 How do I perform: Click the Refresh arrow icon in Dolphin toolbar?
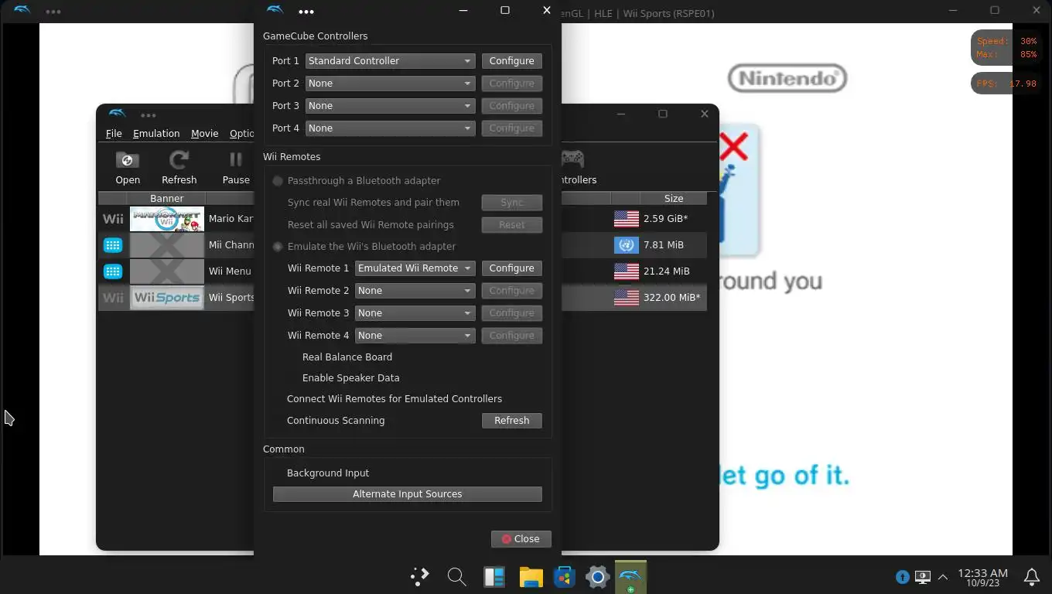(x=179, y=160)
